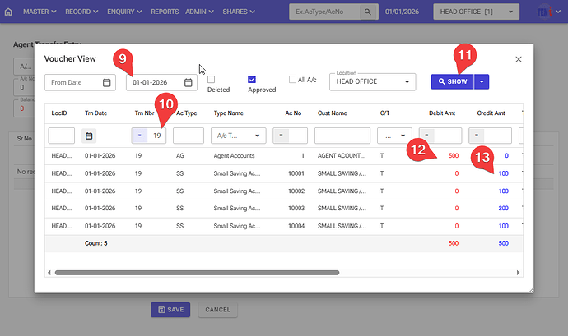Close the Voucher View dialog

pyautogui.click(x=519, y=59)
